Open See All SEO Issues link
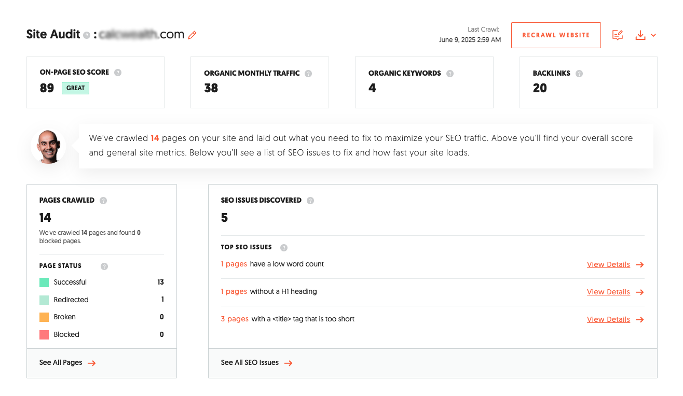 click(x=256, y=363)
